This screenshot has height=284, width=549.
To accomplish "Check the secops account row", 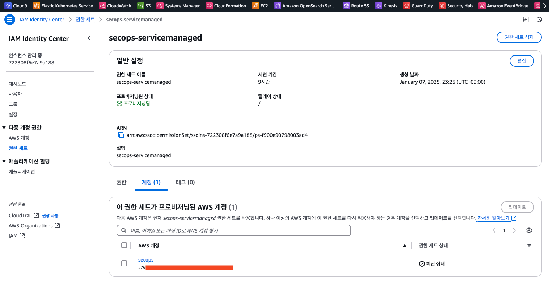I will (x=124, y=263).
